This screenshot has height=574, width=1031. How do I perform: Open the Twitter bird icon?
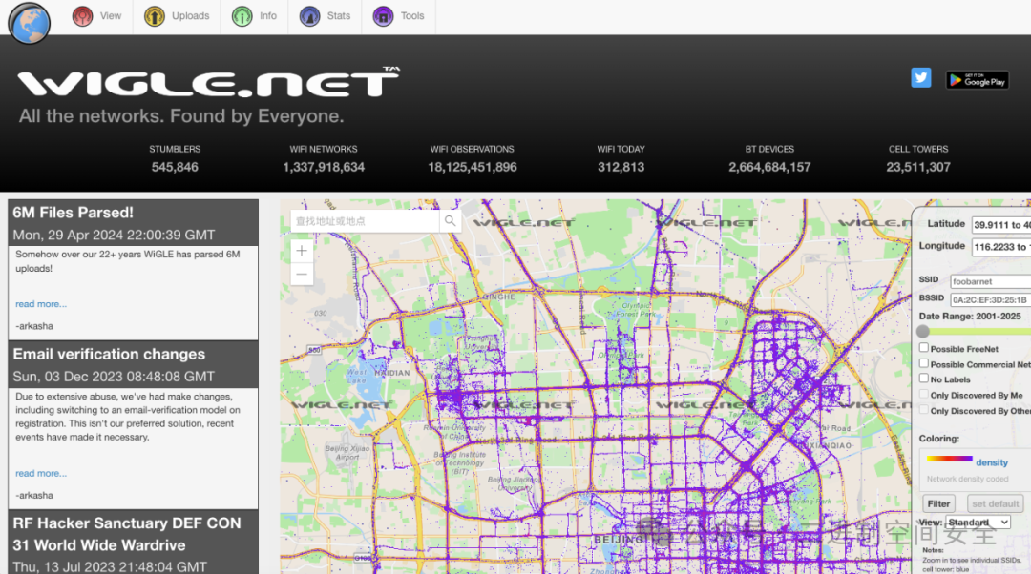pyautogui.click(x=921, y=77)
